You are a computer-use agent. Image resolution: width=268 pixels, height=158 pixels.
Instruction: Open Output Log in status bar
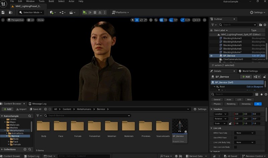(31, 156)
